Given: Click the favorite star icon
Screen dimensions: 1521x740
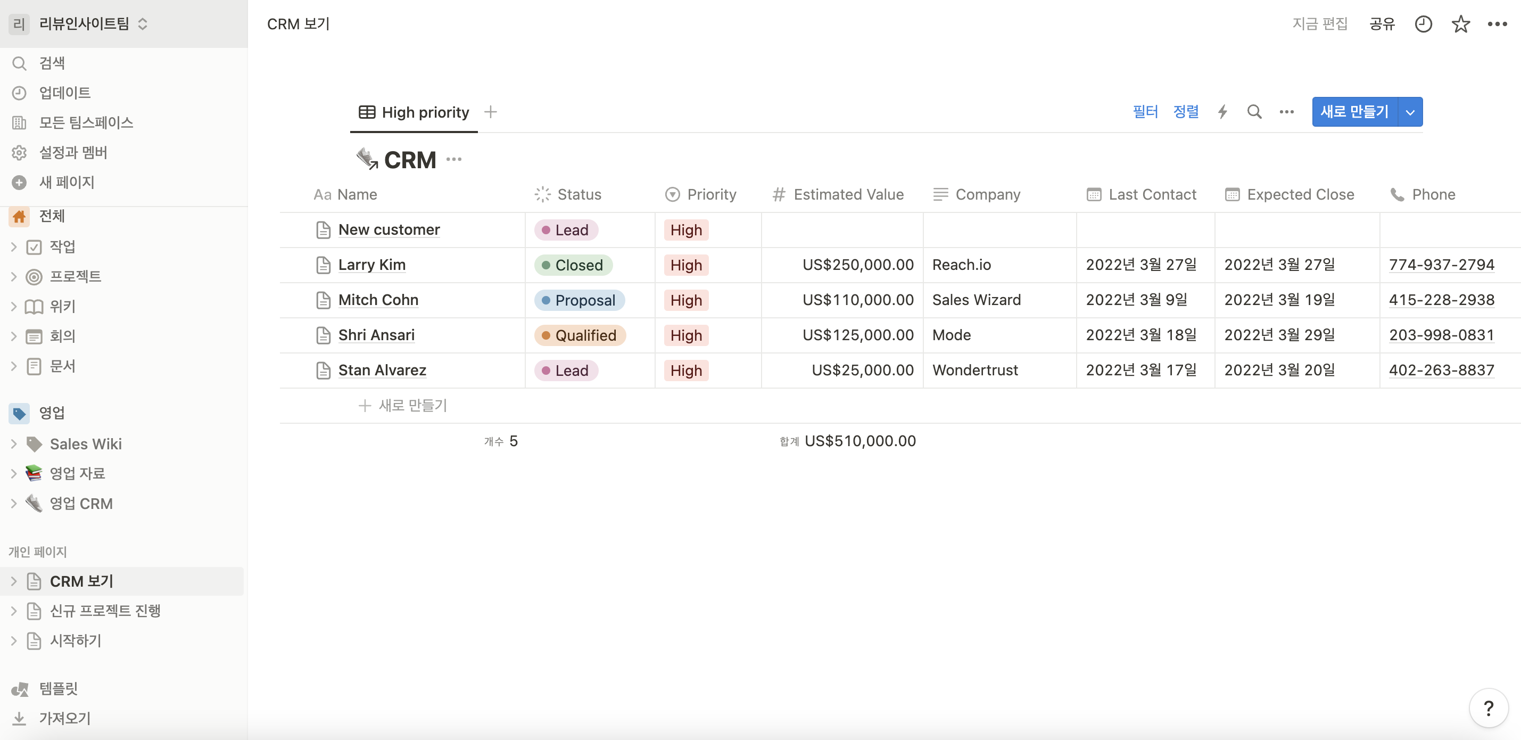Looking at the screenshot, I should click(1460, 24).
